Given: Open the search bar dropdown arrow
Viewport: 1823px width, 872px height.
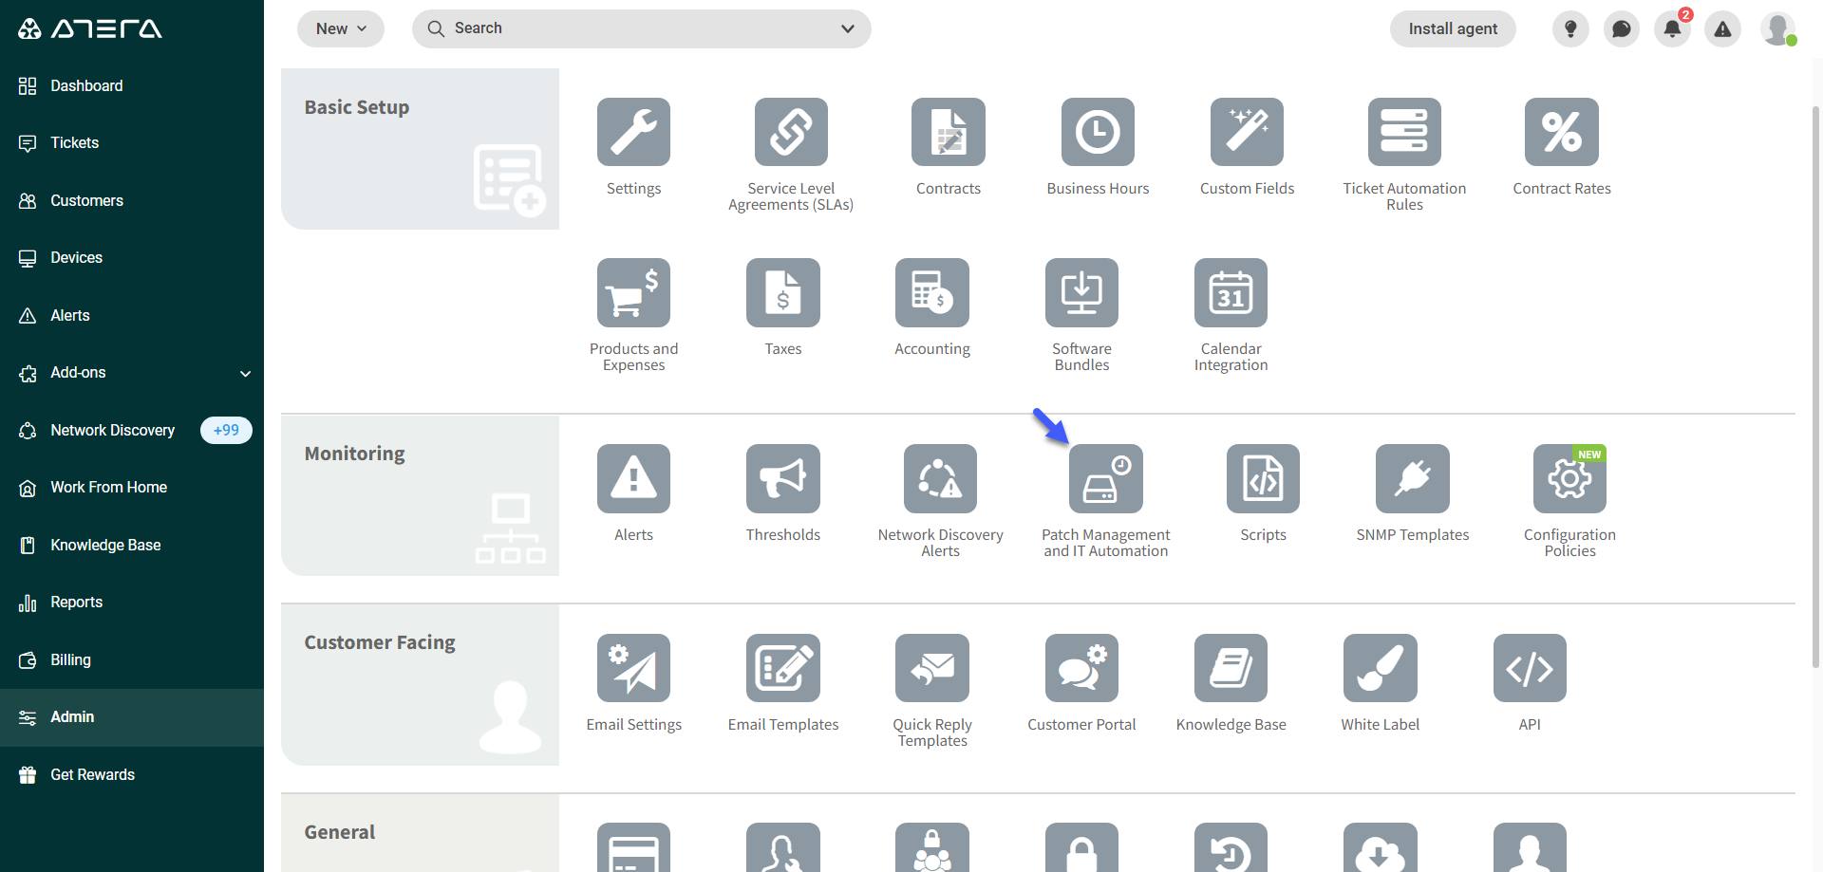Looking at the screenshot, I should tap(848, 28).
